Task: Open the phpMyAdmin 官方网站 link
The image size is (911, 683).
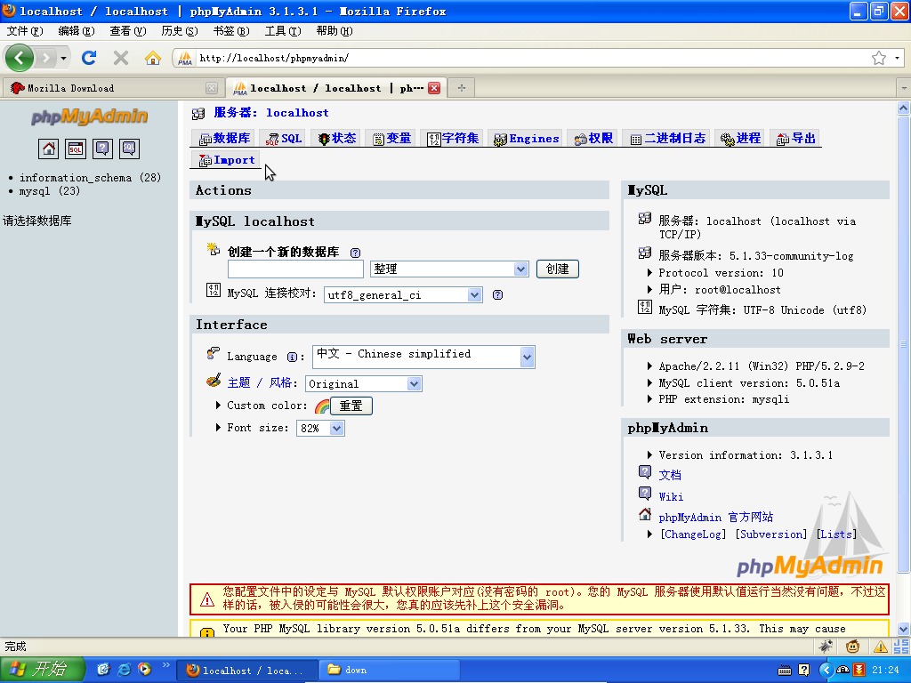Action: tap(716, 518)
